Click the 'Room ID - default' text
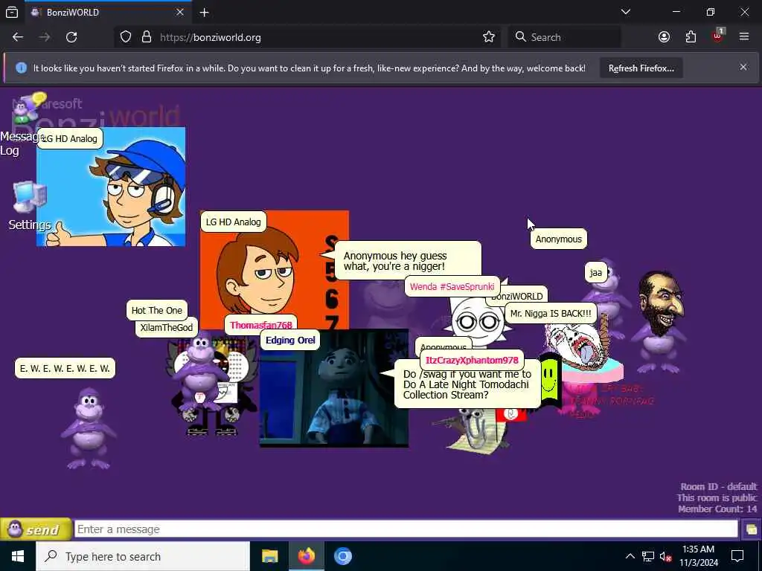 718,486
